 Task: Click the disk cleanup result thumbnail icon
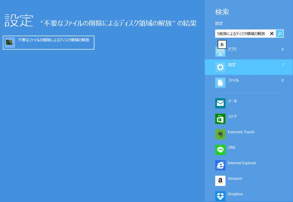coord(10,42)
